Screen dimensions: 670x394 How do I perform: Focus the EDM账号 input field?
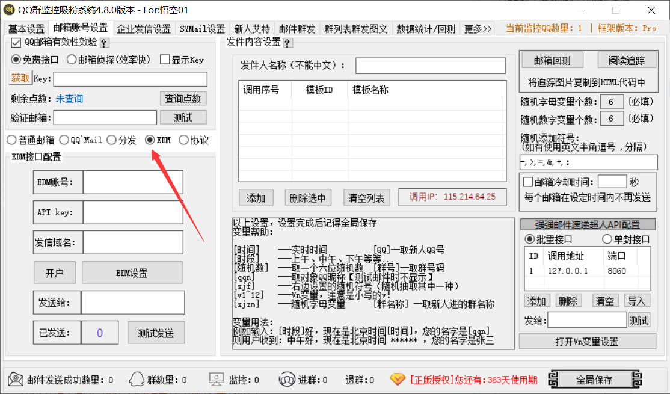[x=133, y=182]
